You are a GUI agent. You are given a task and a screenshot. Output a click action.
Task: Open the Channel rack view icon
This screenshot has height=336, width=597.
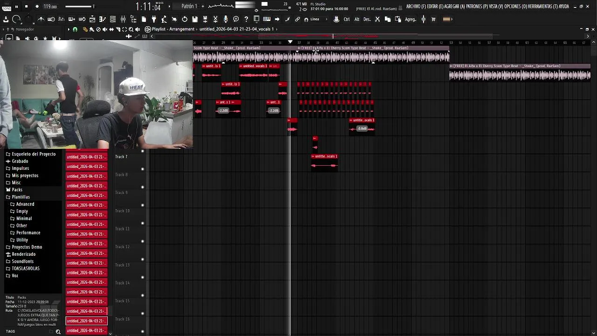113,19
